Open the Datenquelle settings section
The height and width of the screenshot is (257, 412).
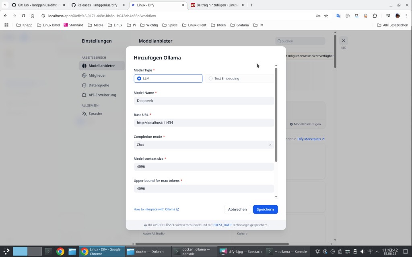[102, 85]
